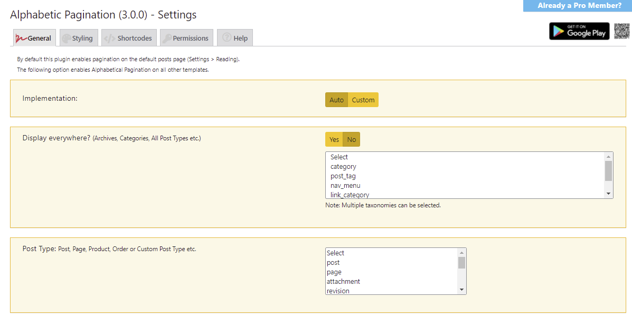This screenshot has height=316, width=632.
Task: Select 'category' in the taxonomy list
Action: point(343,166)
